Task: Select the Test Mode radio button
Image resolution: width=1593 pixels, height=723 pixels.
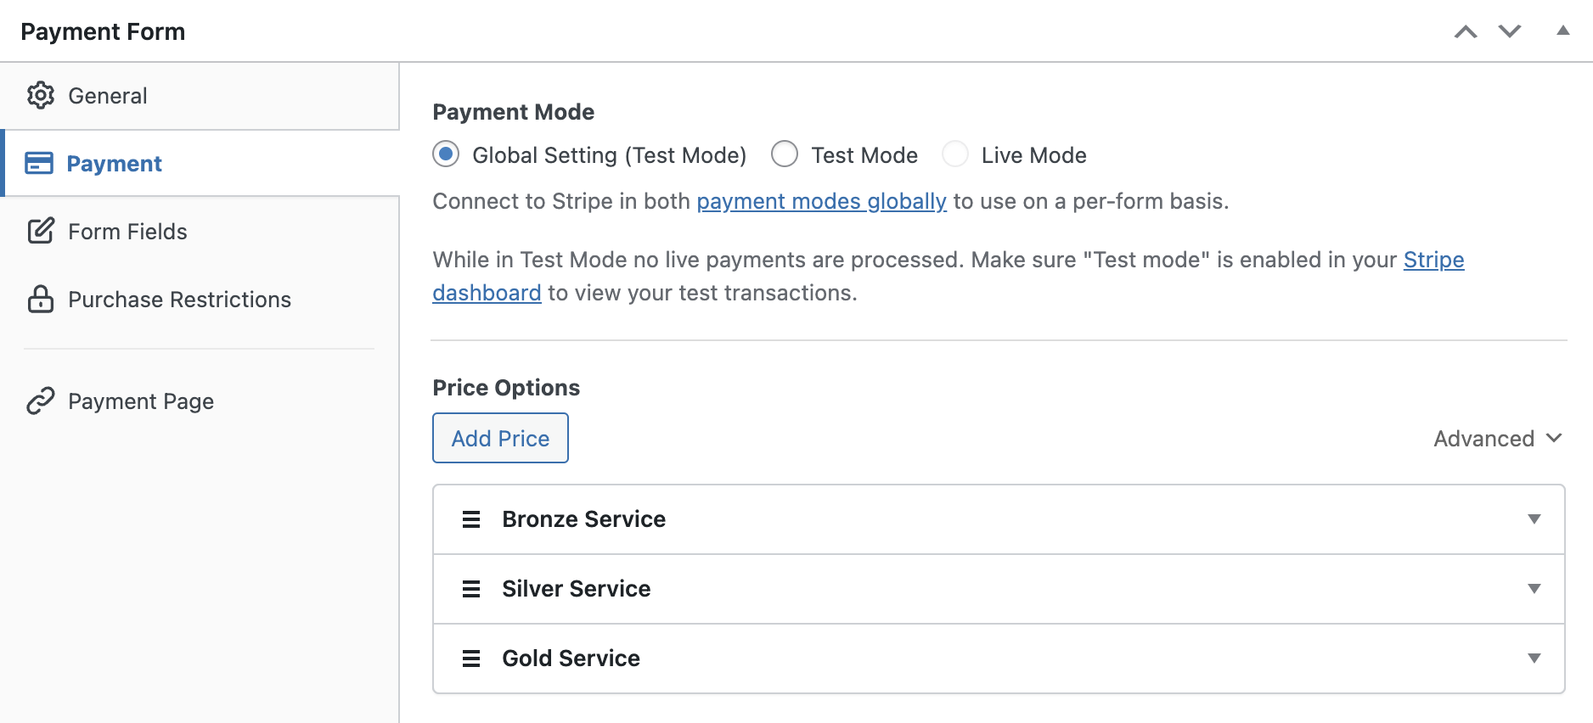Action: pyautogui.click(x=785, y=154)
